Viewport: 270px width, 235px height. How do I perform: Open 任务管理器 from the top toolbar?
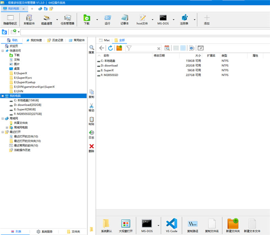pos(67,19)
